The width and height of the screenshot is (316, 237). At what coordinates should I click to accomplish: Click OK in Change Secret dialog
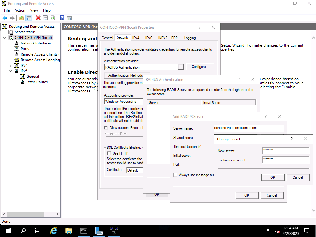(x=272, y=177)
